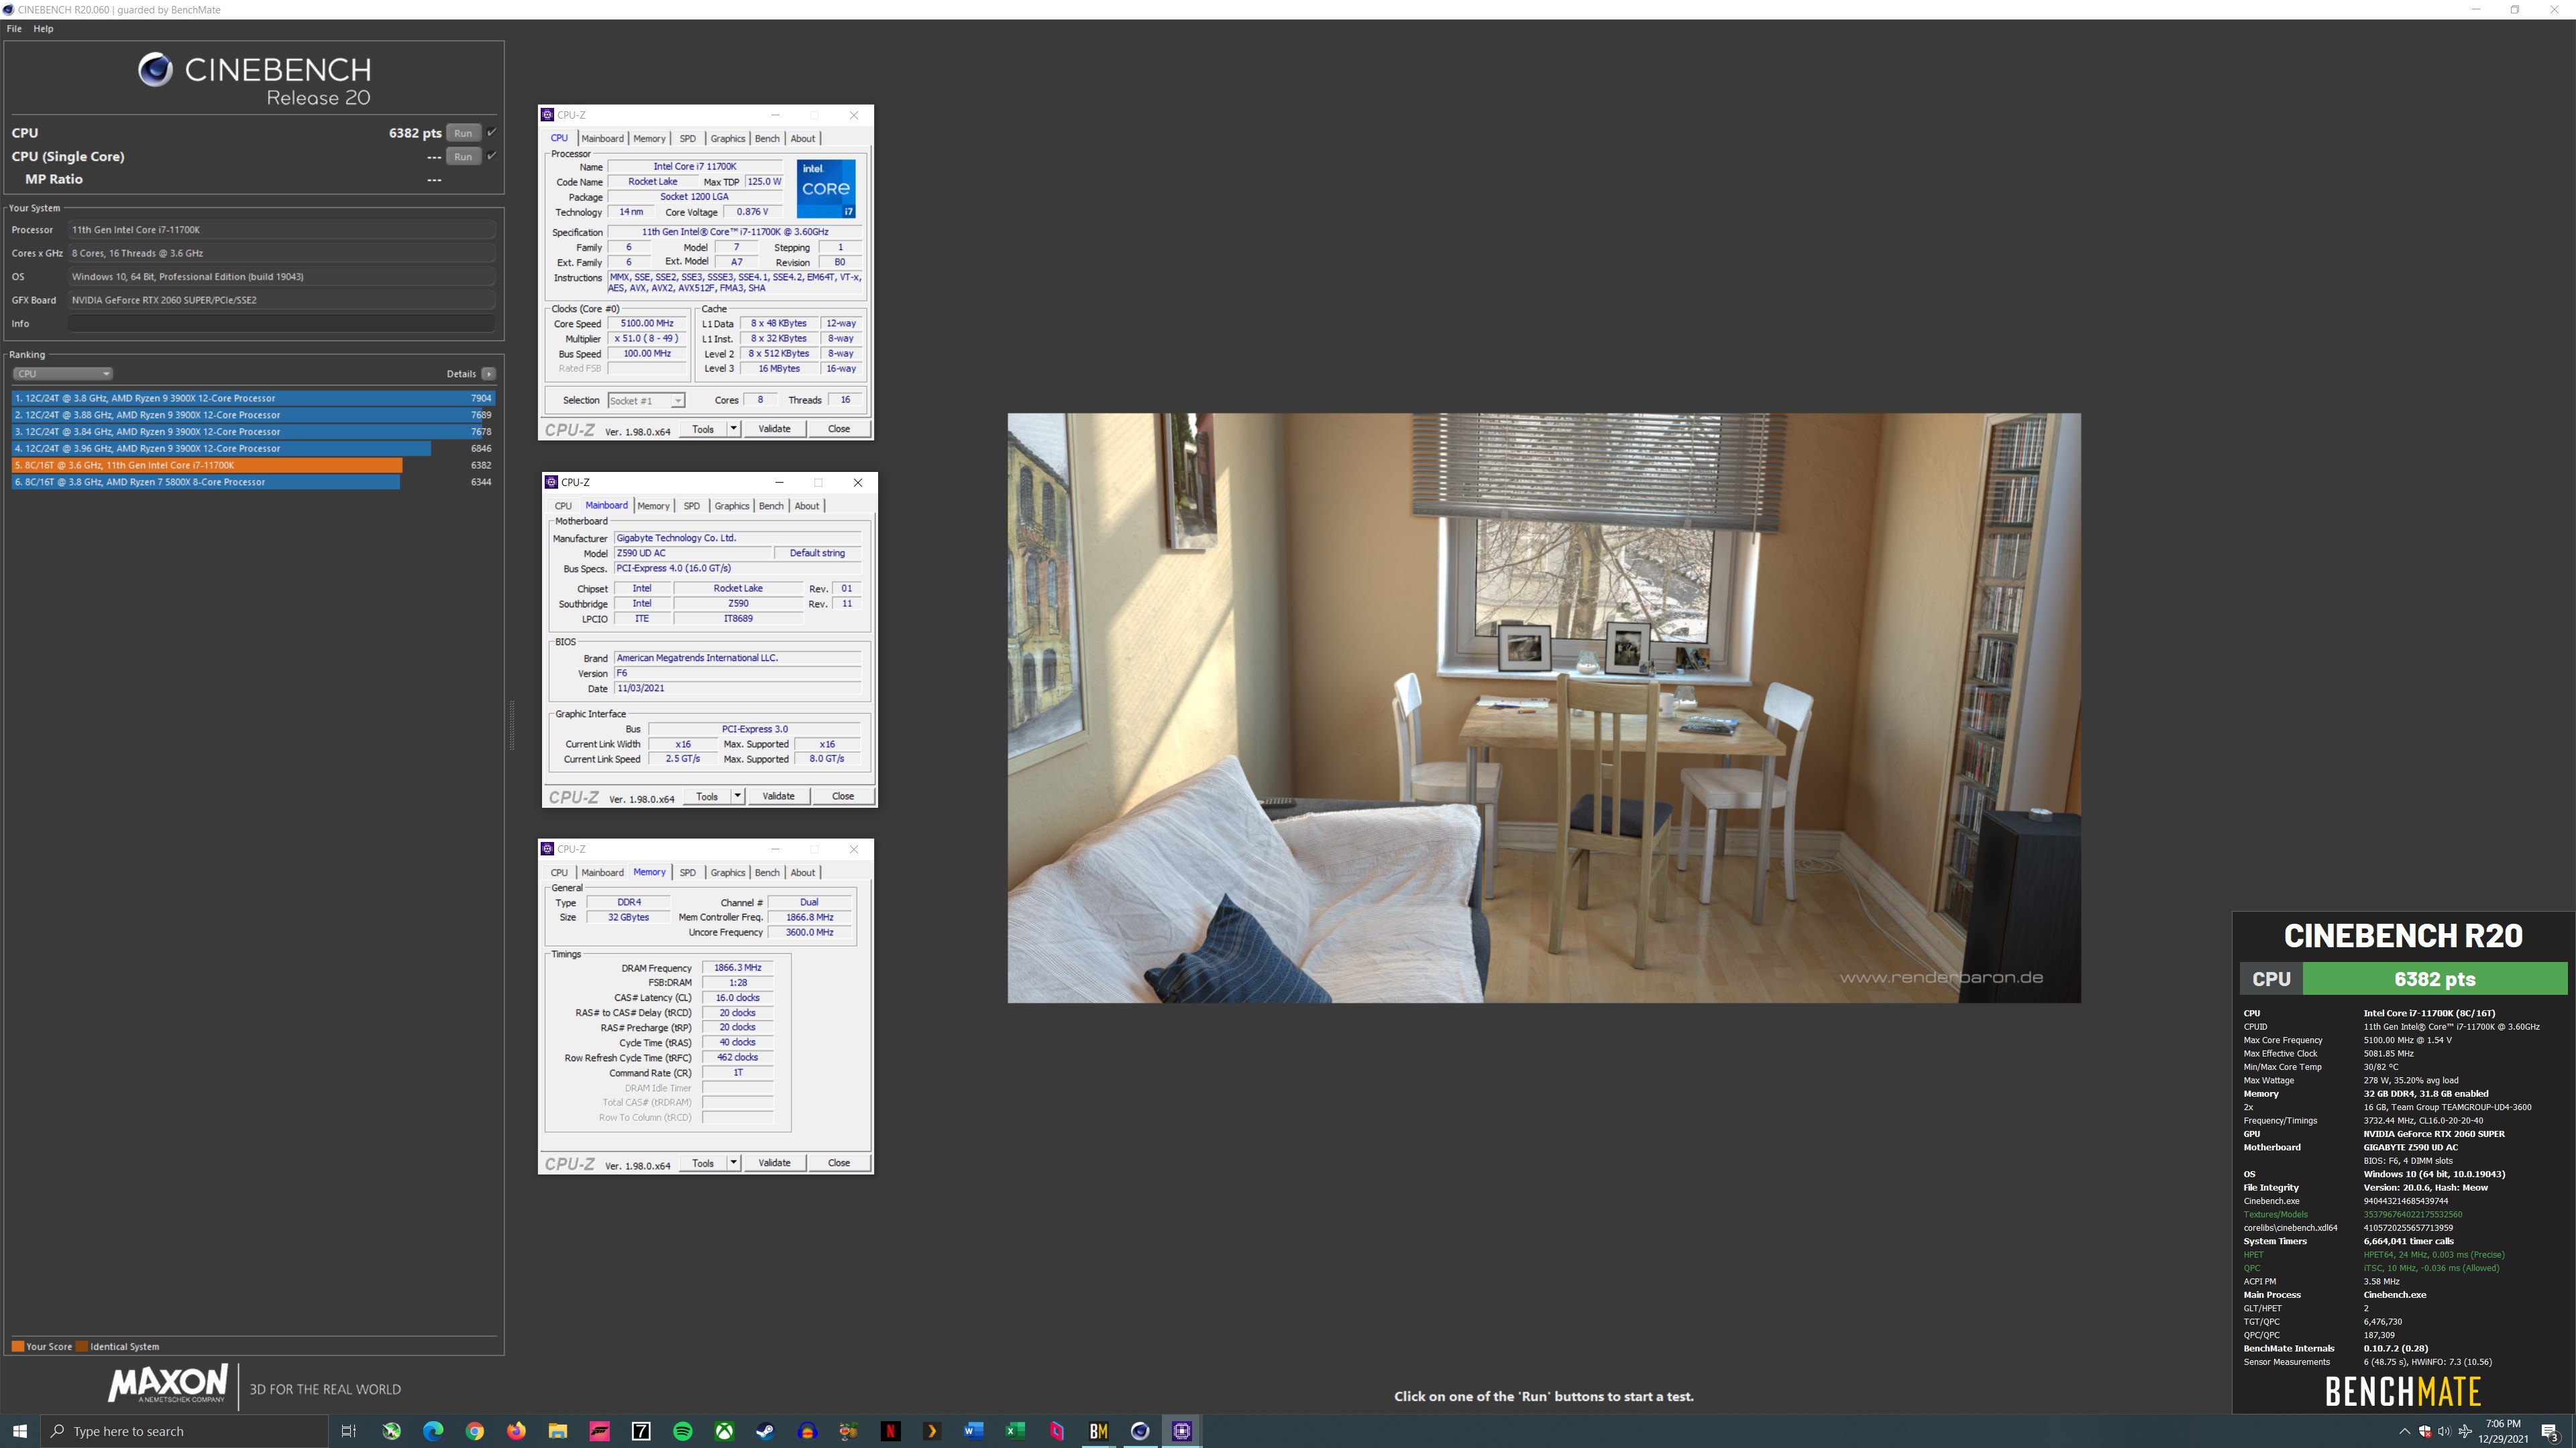The image size is (2576, 1448).
Task: Switch to BenchMate in the taskbar
Action: pos(1098,1431)
